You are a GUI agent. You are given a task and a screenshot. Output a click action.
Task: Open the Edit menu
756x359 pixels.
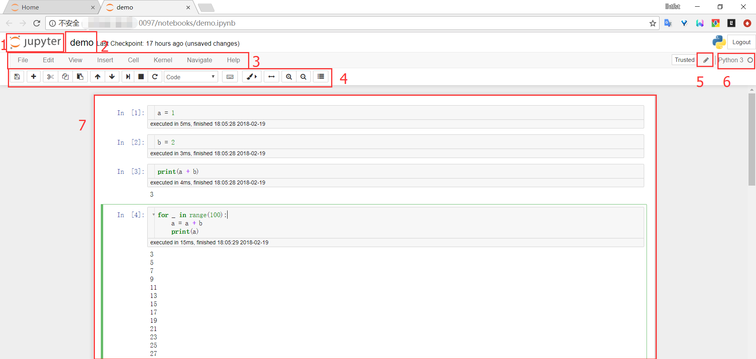[48, 60]
